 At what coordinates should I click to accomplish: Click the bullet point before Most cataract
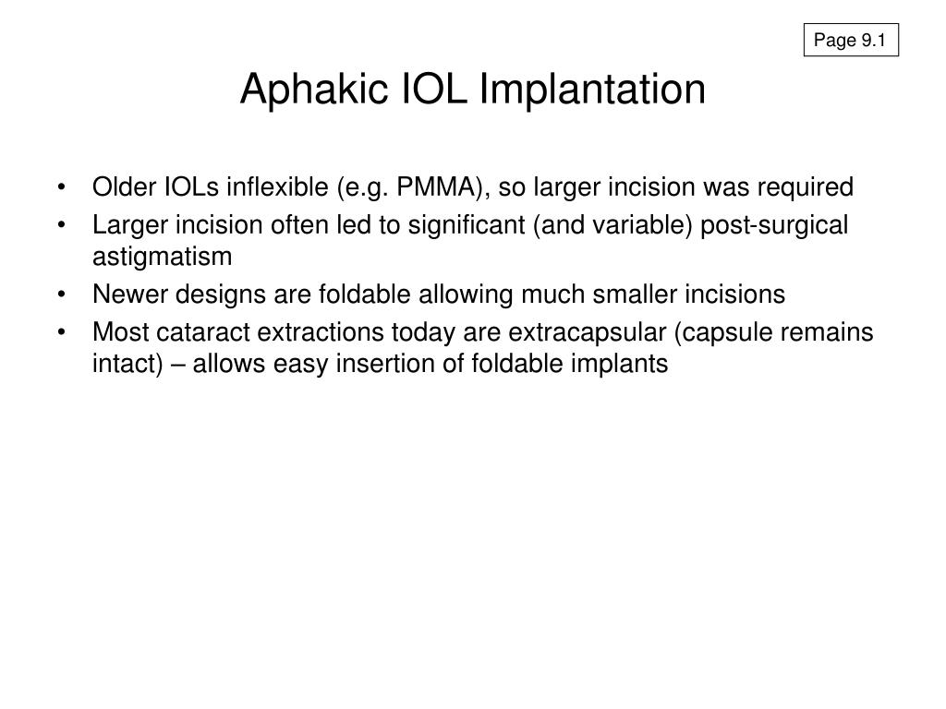point(62,333)
